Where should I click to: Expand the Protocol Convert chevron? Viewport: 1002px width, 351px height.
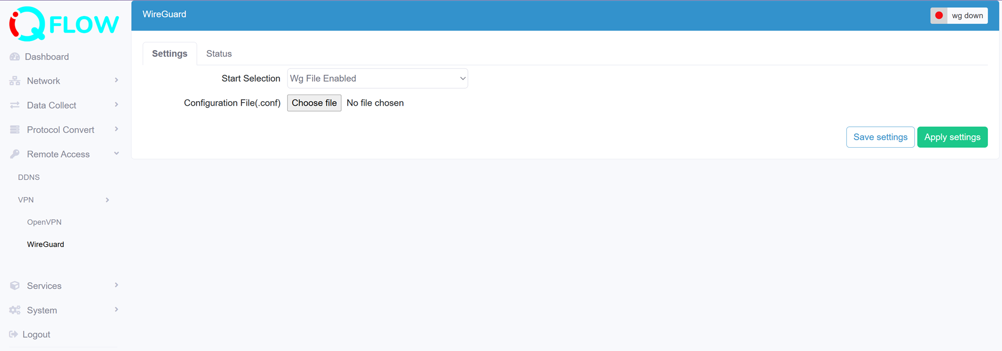click(116, 129)
